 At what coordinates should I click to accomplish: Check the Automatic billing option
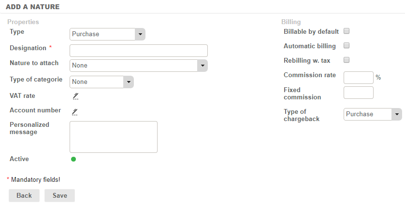(x=346, y=46)
